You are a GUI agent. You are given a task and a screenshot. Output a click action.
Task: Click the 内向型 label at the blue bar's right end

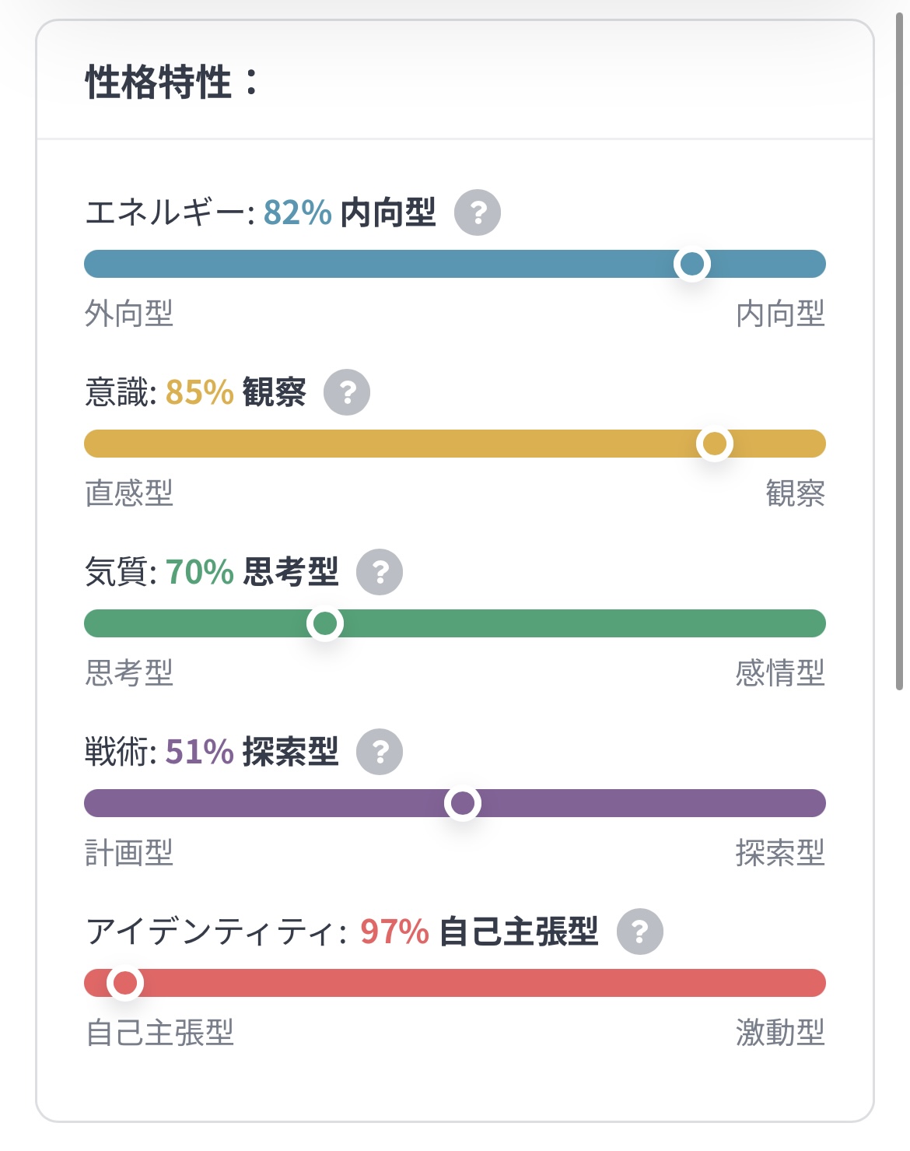pos(780,314)
